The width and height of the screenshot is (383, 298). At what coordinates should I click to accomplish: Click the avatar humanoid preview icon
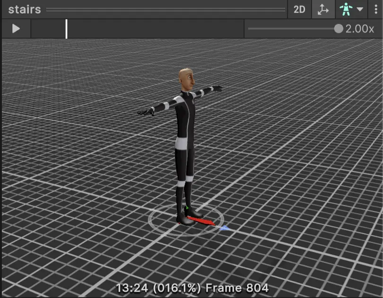(347, 9)
